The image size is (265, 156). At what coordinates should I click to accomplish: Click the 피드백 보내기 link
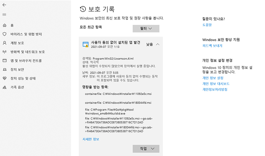pyautogui.click(x=212, y=45)
